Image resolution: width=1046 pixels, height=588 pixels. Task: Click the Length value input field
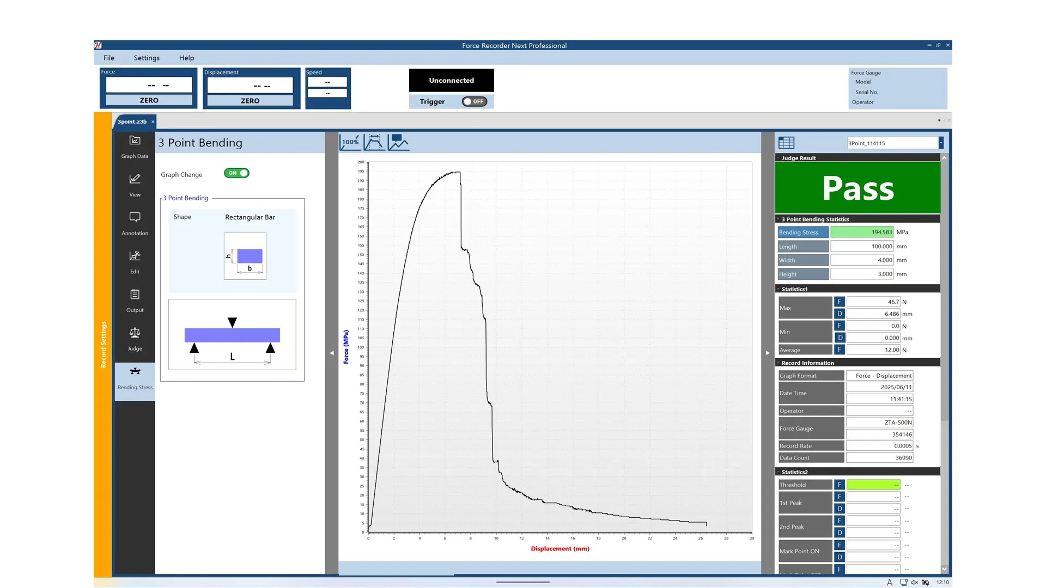click(862, 246)
